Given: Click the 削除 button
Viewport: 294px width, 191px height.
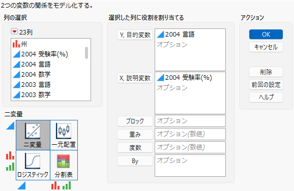Looking at the screenshot, I should 266,72.
